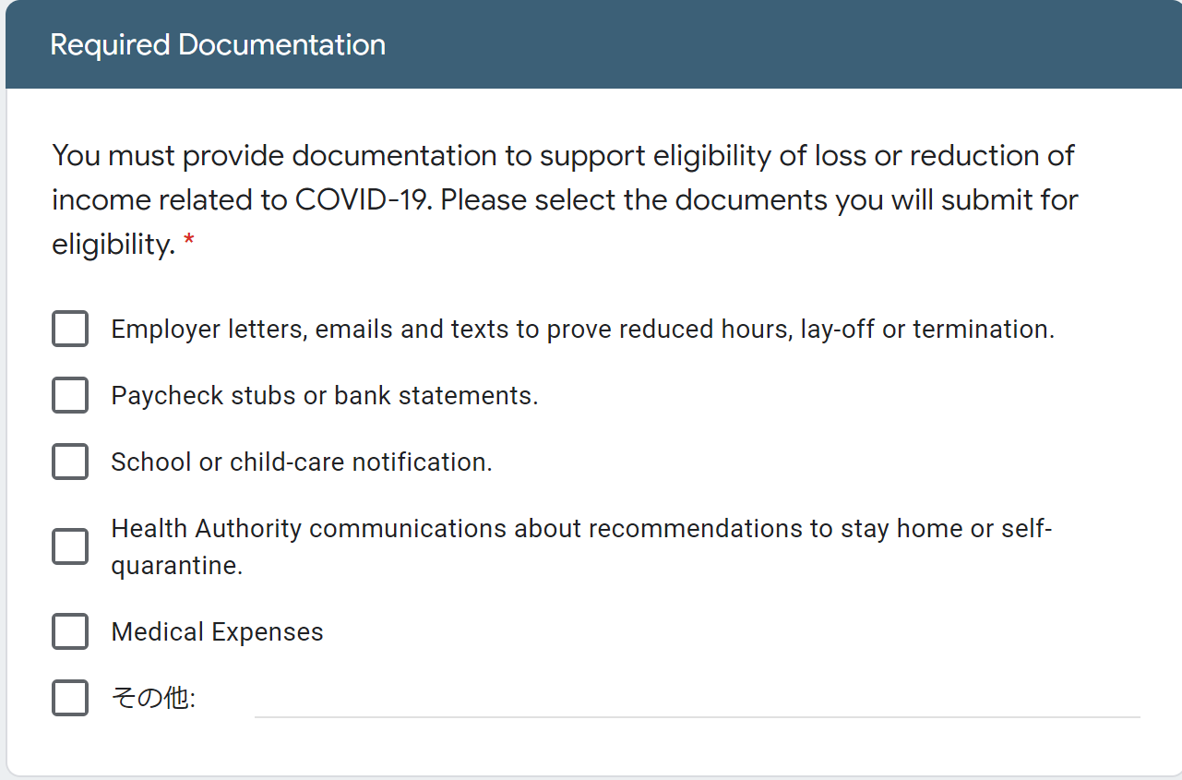Select the Health Authority communications checkbox
The width and height of the screenshot is (1182, 780).
(70, 546)
